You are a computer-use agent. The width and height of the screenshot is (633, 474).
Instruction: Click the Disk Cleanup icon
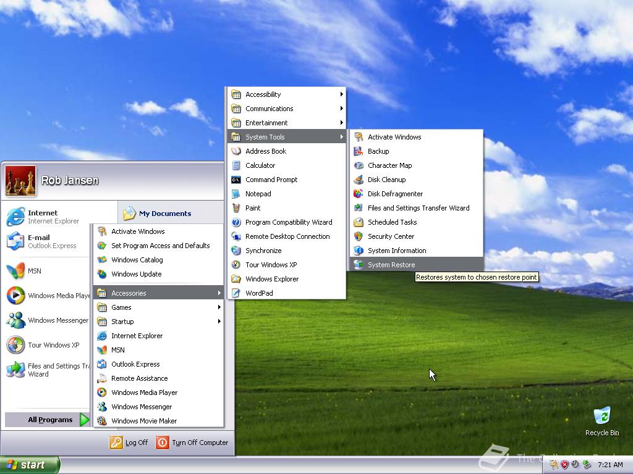click(x=358, y=180)
